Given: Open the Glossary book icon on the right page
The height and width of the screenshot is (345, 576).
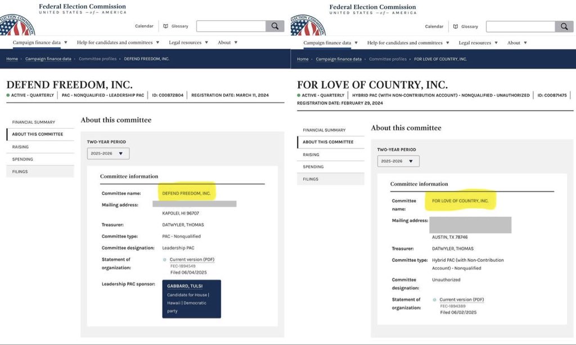Looking at the screenshot, I should [x=456, y=26].
